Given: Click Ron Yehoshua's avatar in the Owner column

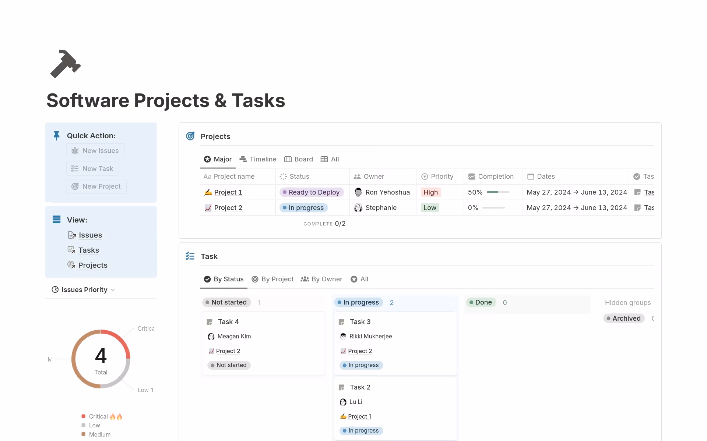Looking at the screenshot, I should click(x=358, y=192).
